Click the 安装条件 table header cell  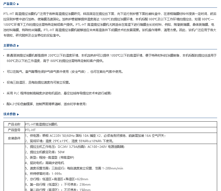(x=14, y=138)
